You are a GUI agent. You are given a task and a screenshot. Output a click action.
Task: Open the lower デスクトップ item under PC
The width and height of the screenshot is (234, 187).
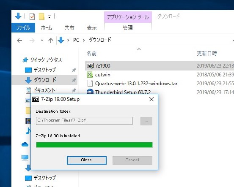point(44,178)
